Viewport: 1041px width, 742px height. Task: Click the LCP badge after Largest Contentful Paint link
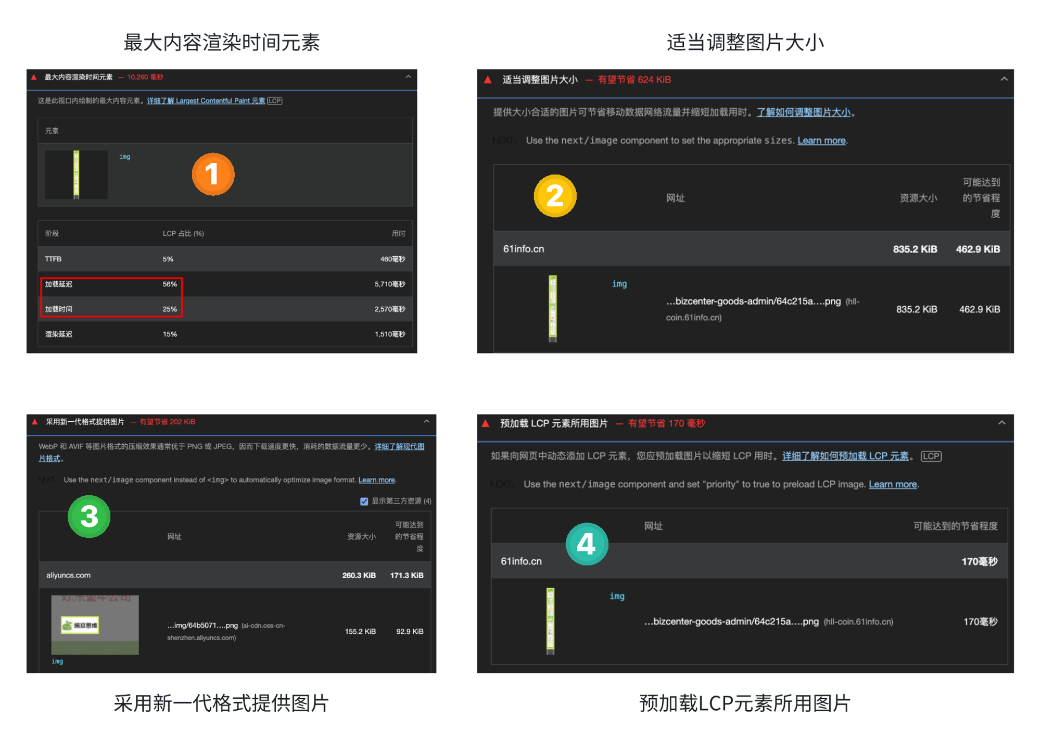click(x=275, y=101)
